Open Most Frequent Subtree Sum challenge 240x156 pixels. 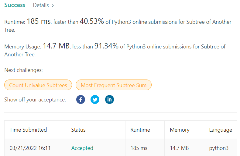pos(114,85)
